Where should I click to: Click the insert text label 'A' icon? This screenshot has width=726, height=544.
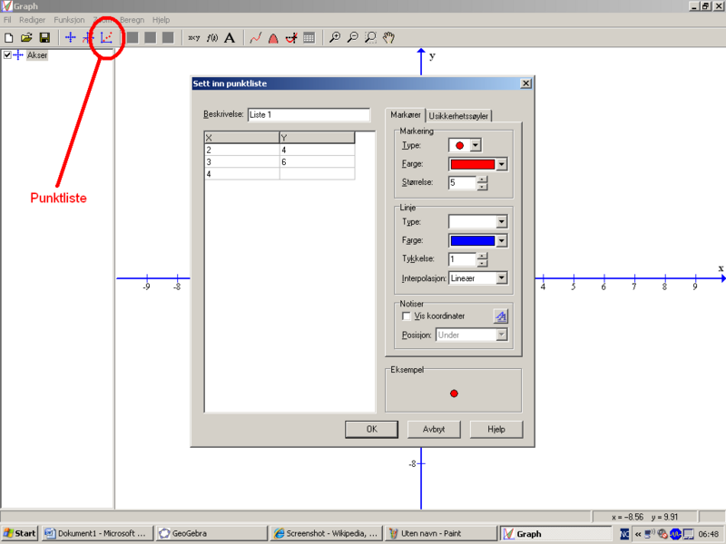[x=230, y=38]
